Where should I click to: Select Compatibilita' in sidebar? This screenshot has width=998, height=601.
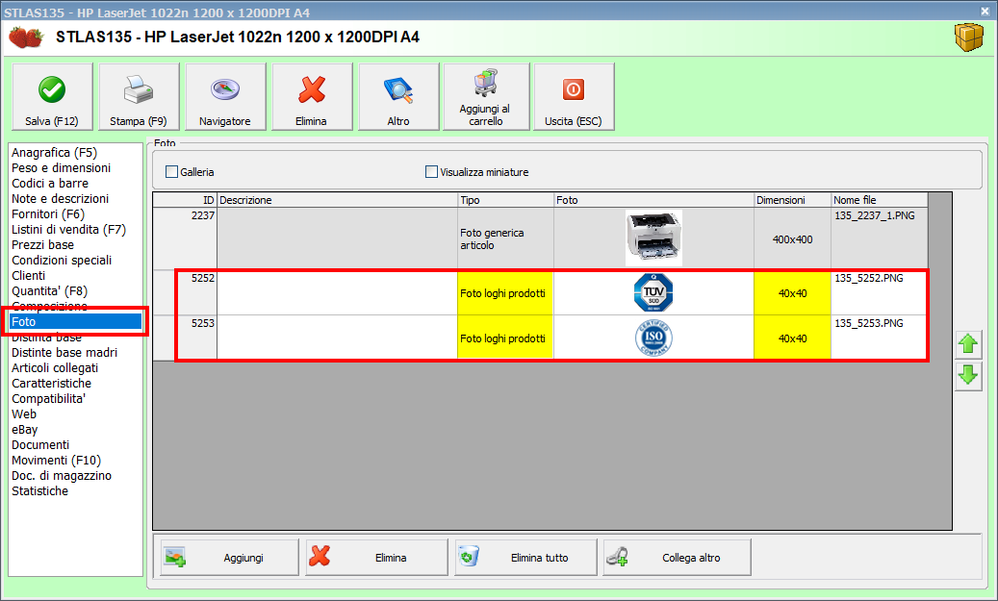(48, 399)
